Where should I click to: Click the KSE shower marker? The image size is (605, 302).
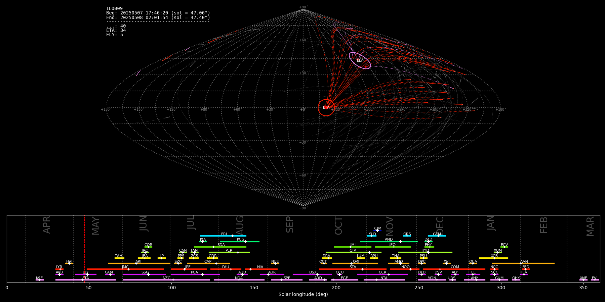pyautogui.click(x=40, y=280)
